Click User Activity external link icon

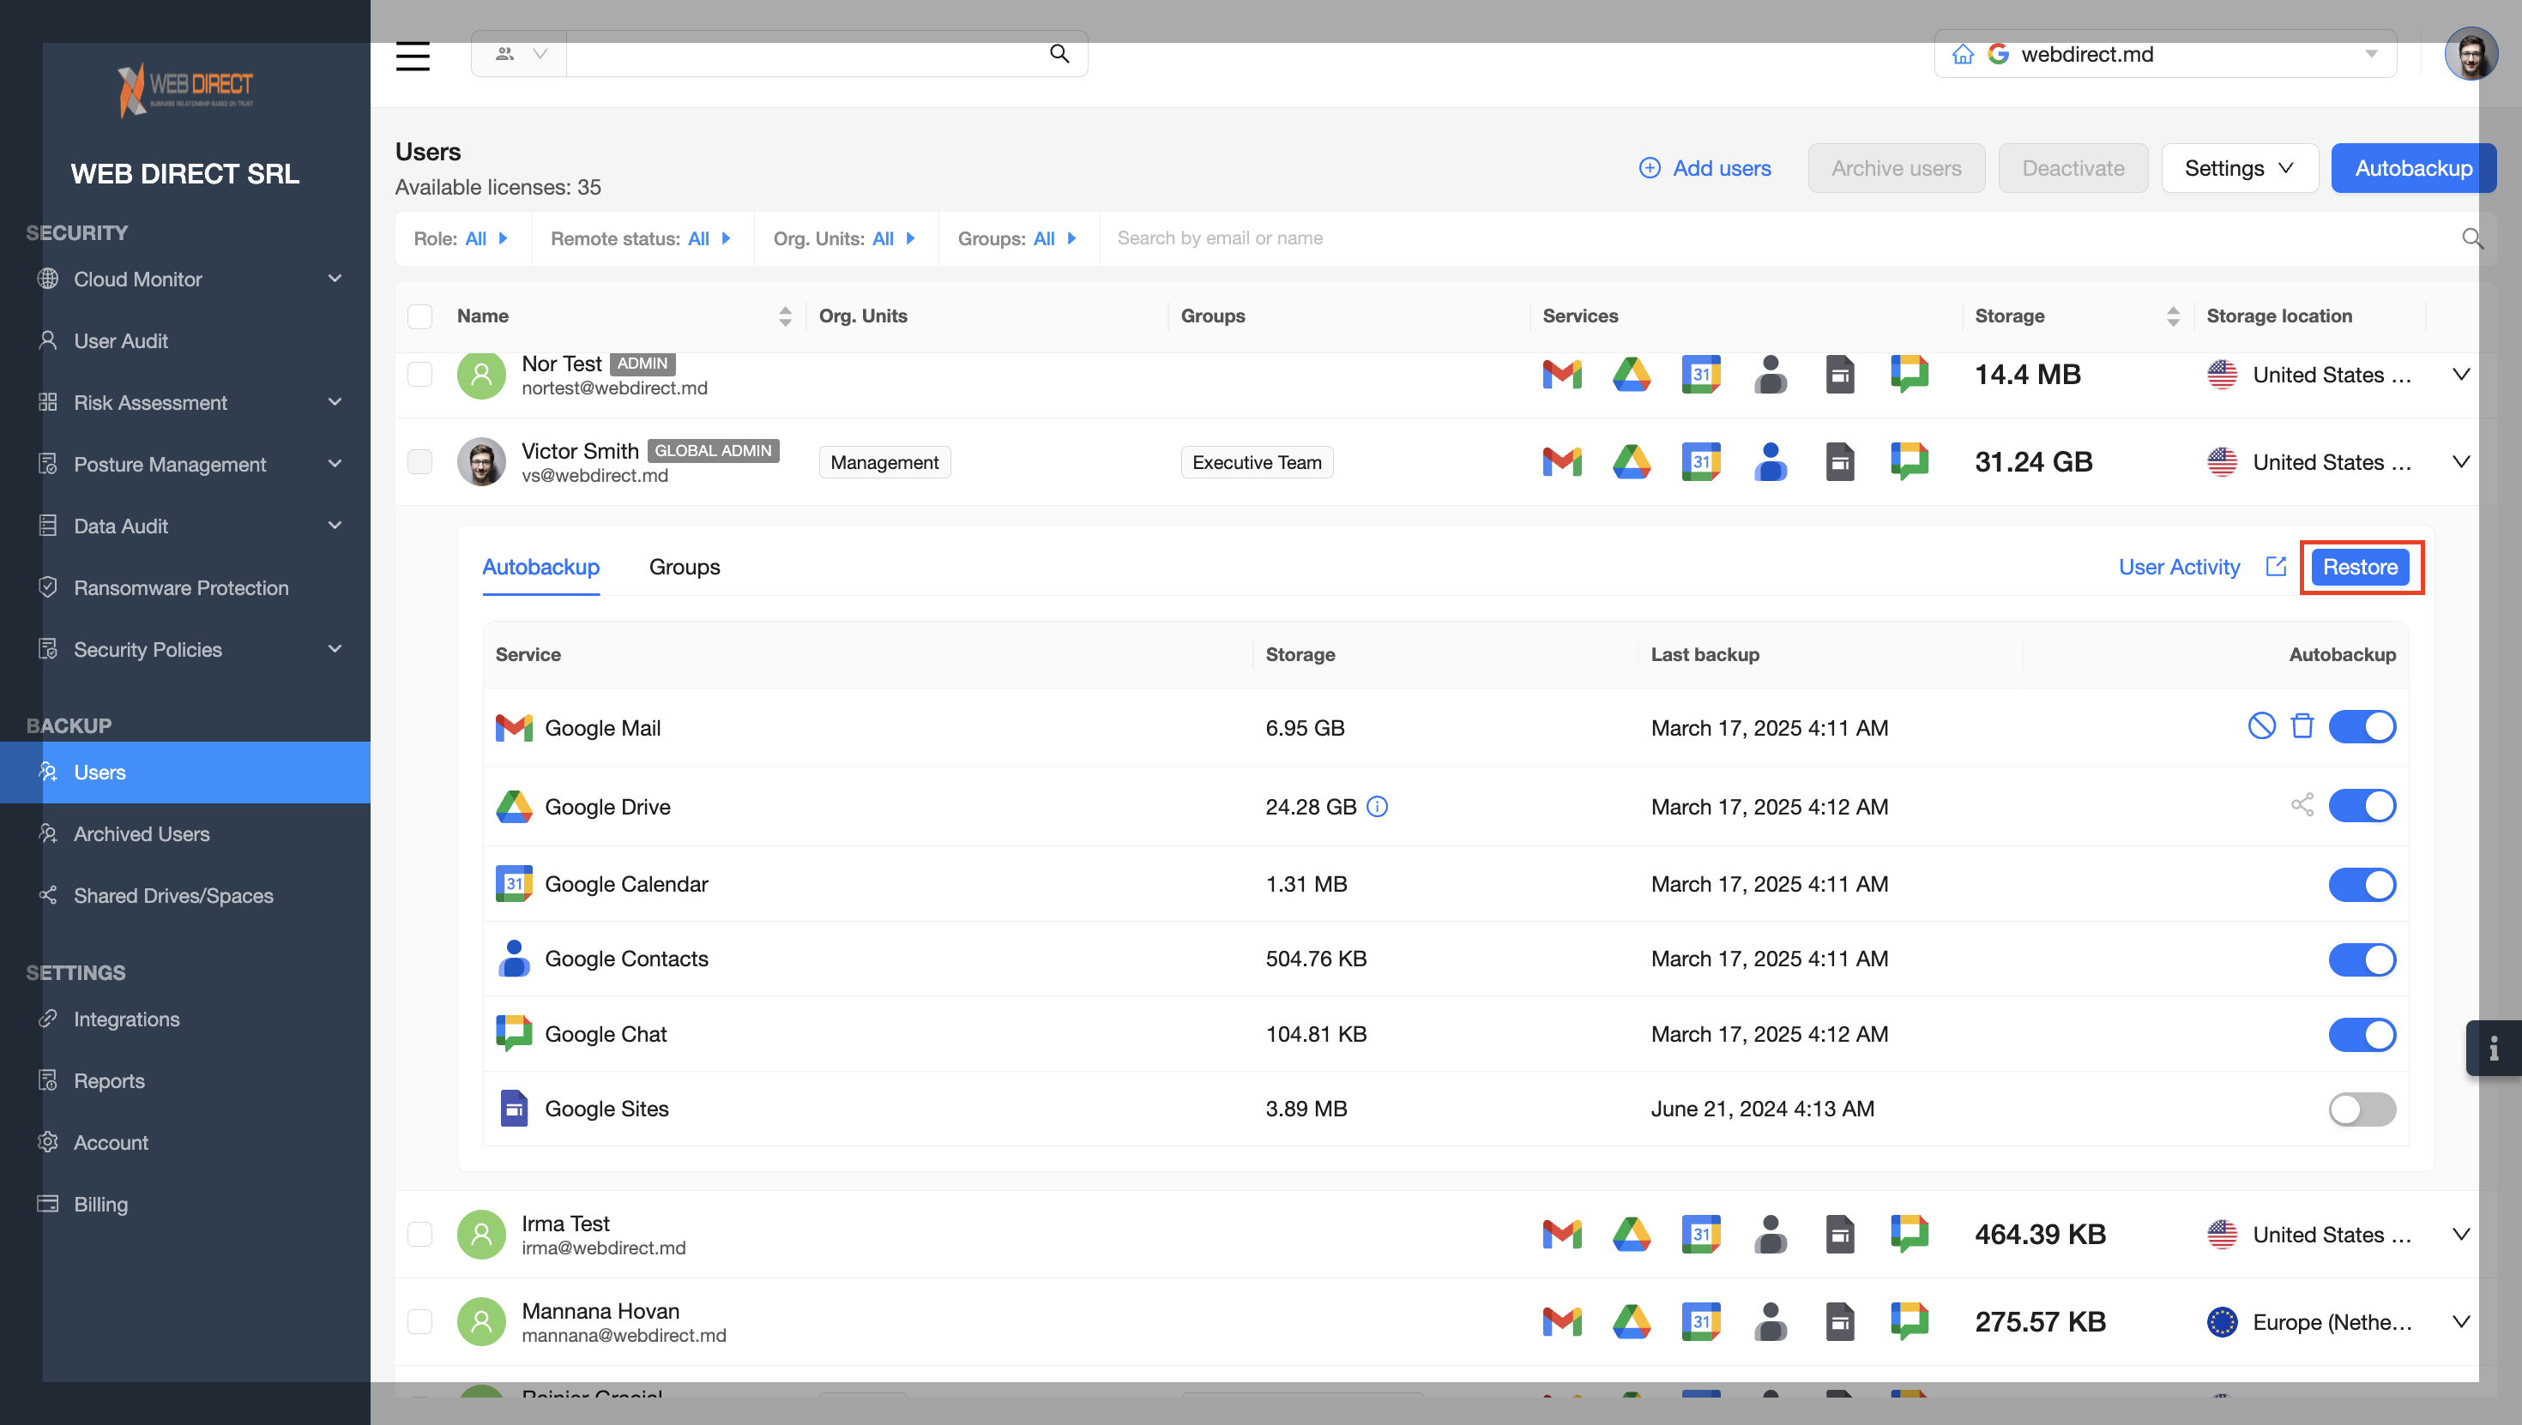(x=2275, y=567)
